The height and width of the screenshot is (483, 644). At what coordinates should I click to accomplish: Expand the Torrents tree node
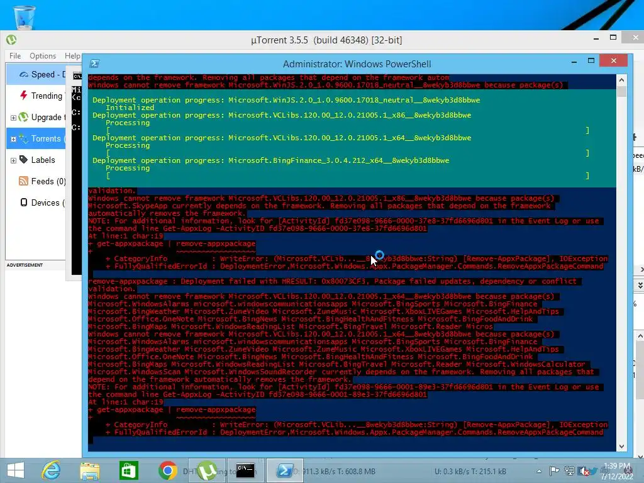pos(13,139)
